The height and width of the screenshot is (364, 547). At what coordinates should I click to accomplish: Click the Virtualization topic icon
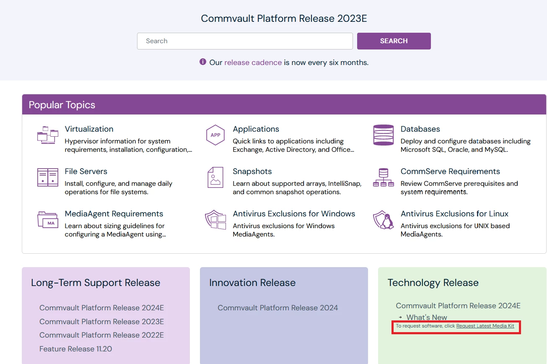(47, 135)
